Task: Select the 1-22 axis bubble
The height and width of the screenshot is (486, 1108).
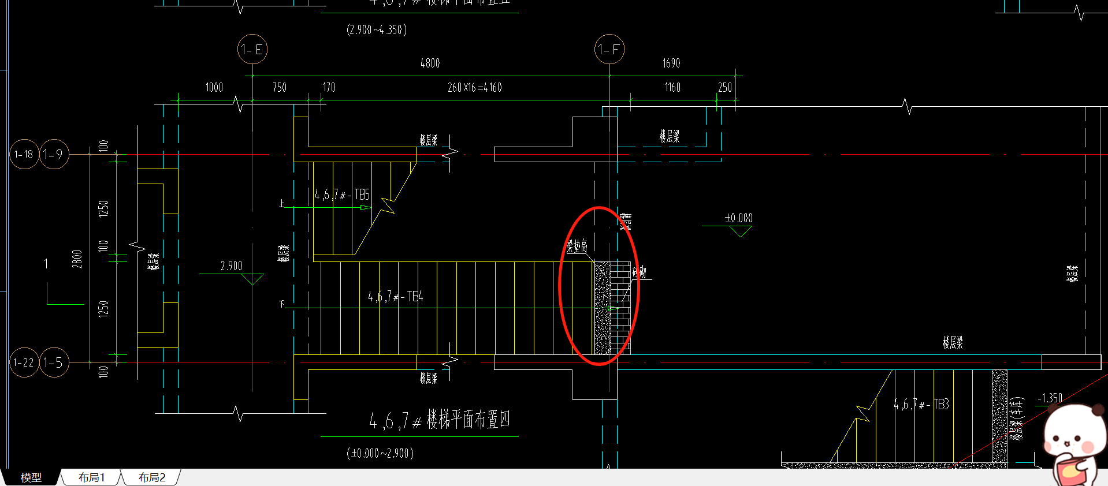Action: pyautogui.click(x=24, y=362)
